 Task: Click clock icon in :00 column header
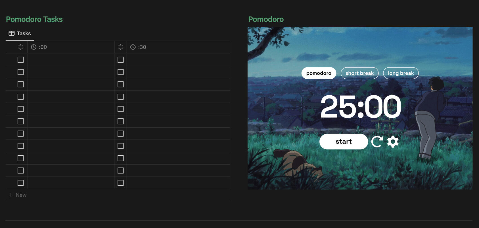click(x=34, y=47)
